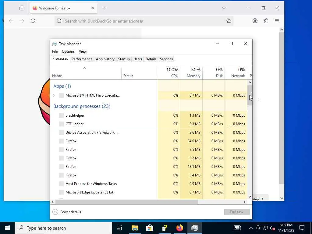This screenshot has width=312, height=234.
Task: Click horizontal scrollbar left arrow in Task Manager
Action: (x=53, y=202)
